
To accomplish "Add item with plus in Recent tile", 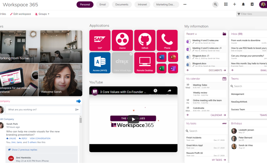I will [x=187, y=70].
